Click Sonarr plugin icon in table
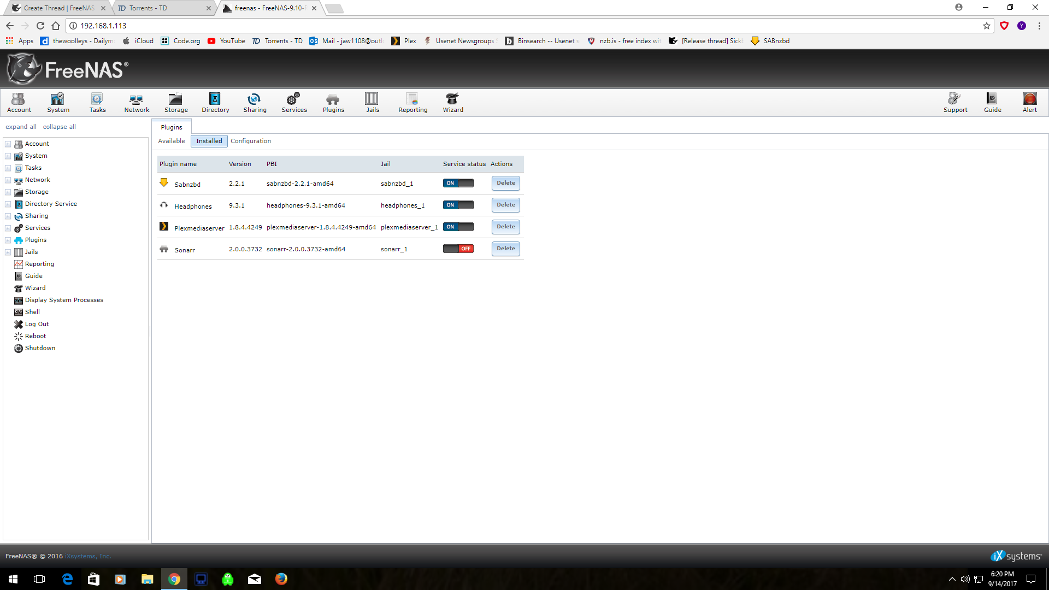The height and width of the screenshot is (590, 1049). (x=164, y=249)
